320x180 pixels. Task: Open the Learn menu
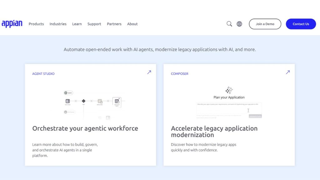(77, 24)
